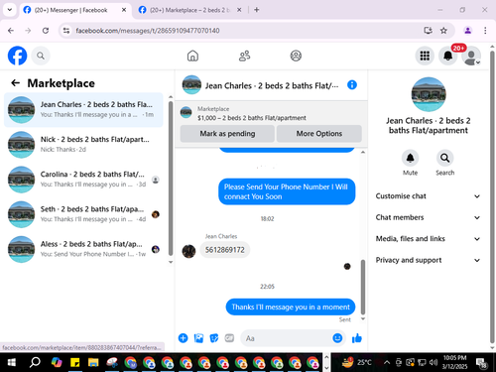Viewport: 496px width, 372px height.
Task: Send a thumbs-up like
Action: pos(357,338)
